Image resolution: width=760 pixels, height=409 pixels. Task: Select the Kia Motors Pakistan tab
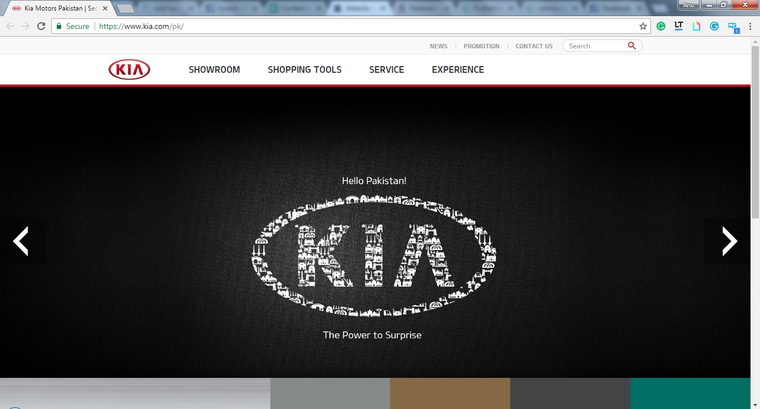click(58, 8)
